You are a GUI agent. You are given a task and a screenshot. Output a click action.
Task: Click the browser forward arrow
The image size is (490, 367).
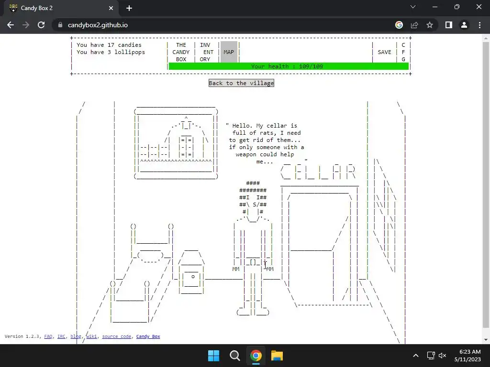pos(26,25)
